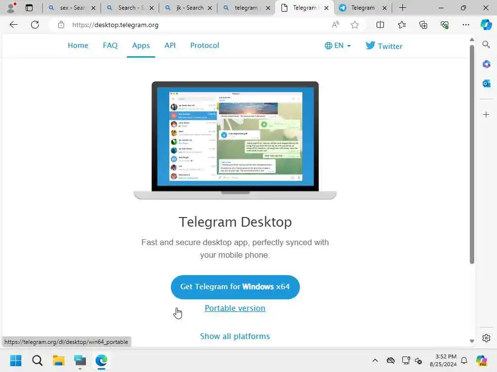Open tab actions menu icon
The image size is (497, 372).
[x=29, y=8]
